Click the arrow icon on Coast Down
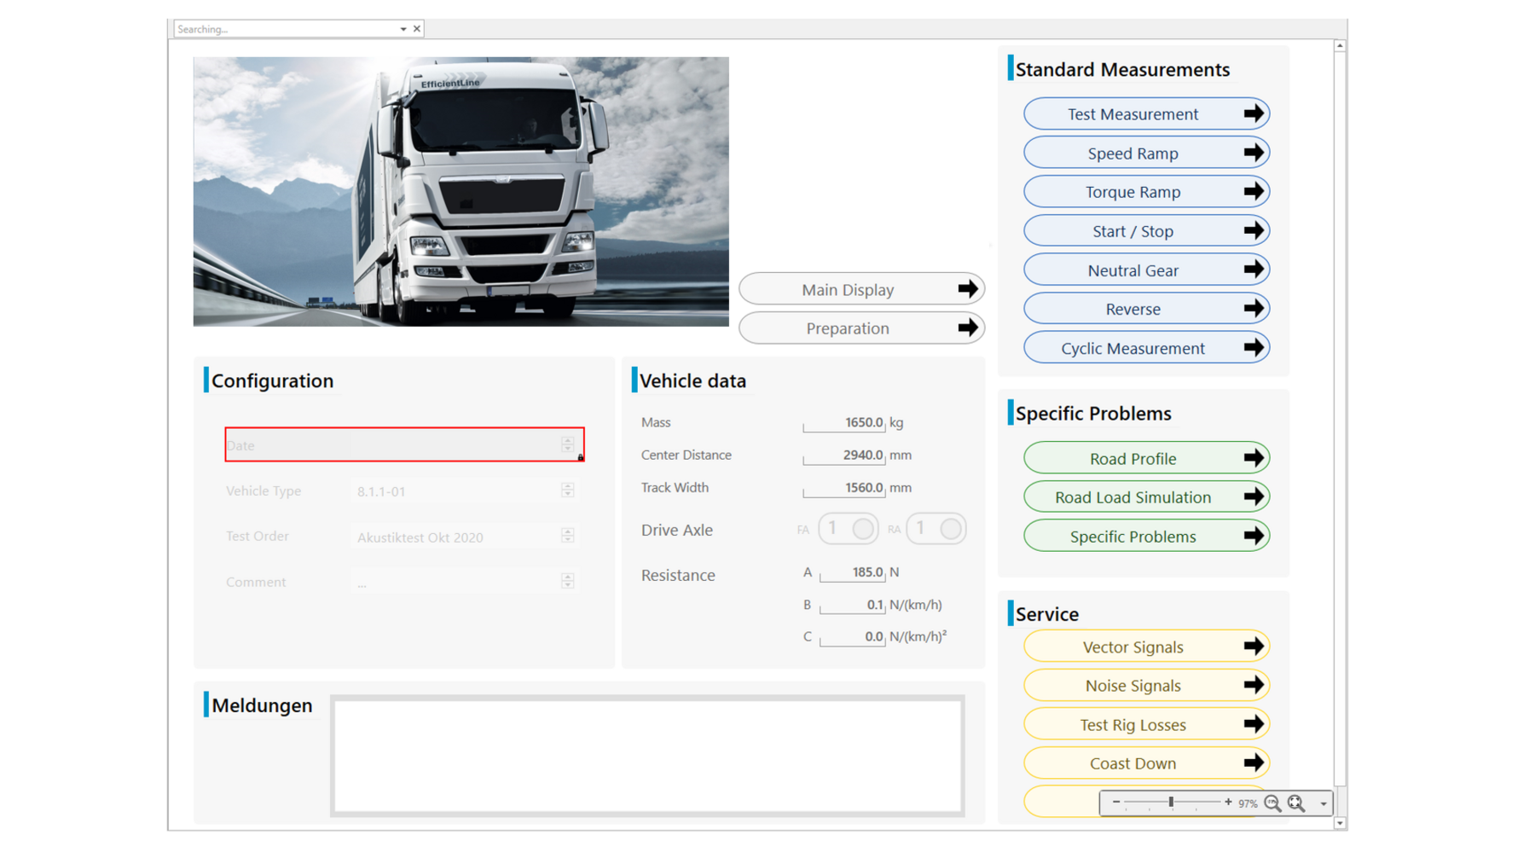The image size is (1535, 853). pyautogui.click(x=1253, y=763)
